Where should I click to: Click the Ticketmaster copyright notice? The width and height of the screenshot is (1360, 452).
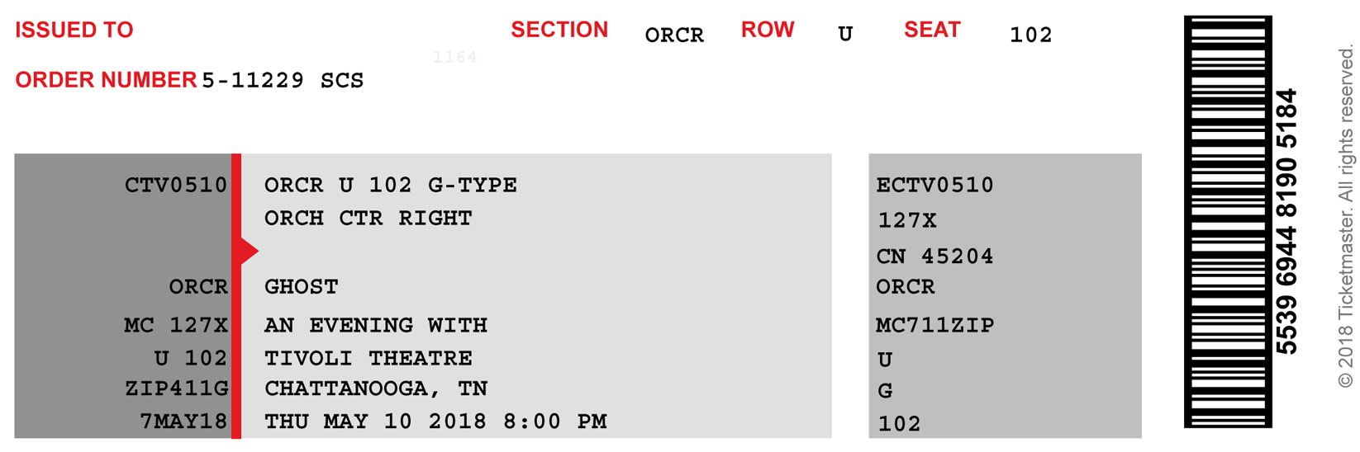coord(1345,216)
